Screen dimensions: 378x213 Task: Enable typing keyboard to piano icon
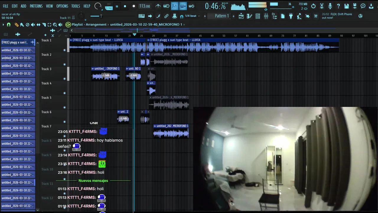[x=141, y=16]
